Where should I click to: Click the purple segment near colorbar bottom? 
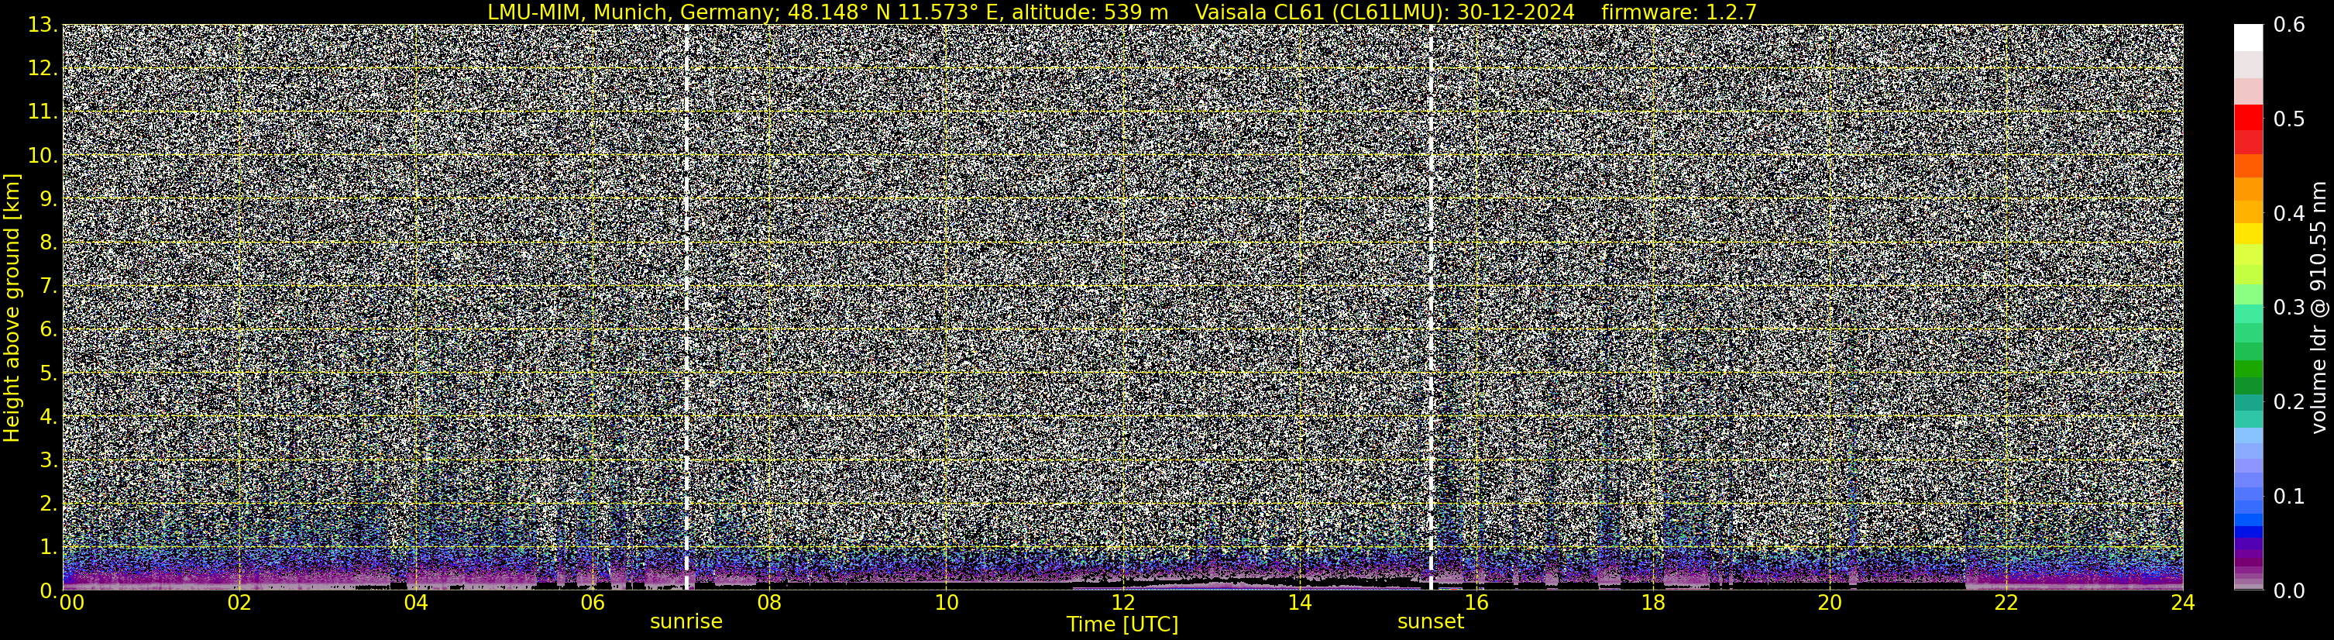coord(2248,553)
